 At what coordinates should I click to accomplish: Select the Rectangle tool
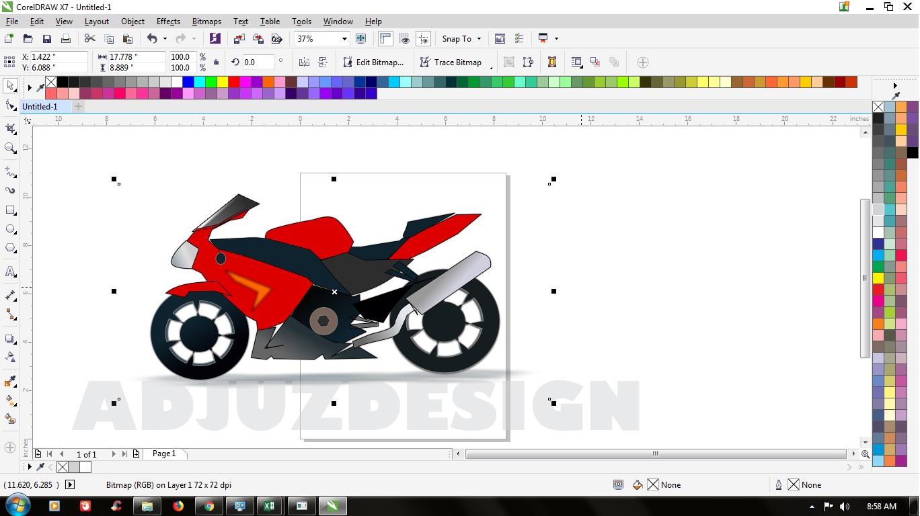tap(10, 210)
